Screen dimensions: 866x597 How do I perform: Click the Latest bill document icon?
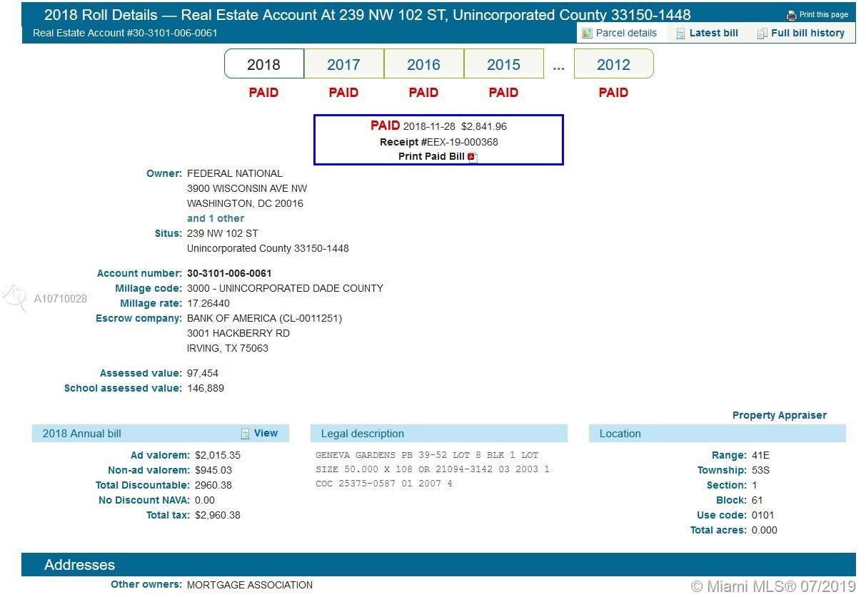[x=680, y=34]
